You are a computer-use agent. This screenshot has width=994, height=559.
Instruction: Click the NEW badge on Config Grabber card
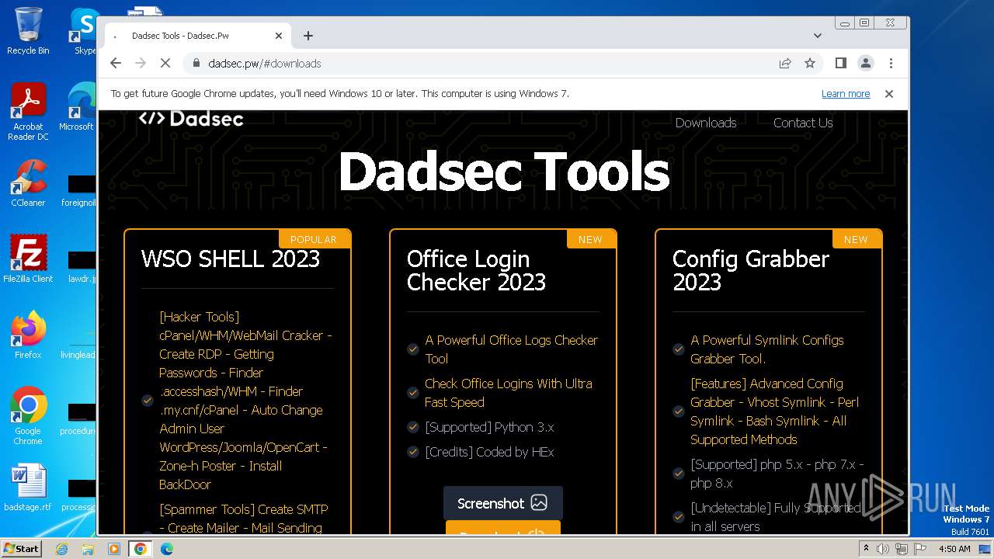[x=856, y=239]
